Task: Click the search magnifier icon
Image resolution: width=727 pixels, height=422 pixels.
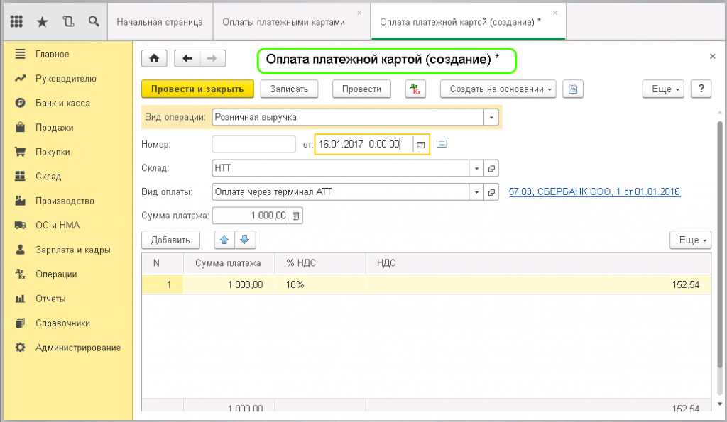Action: [93, 21]
